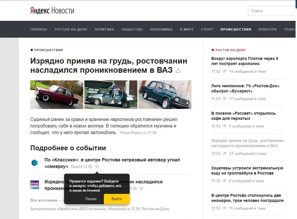
Task: Open the Privet Rostov source logo
Action: [x=35, y=185]
